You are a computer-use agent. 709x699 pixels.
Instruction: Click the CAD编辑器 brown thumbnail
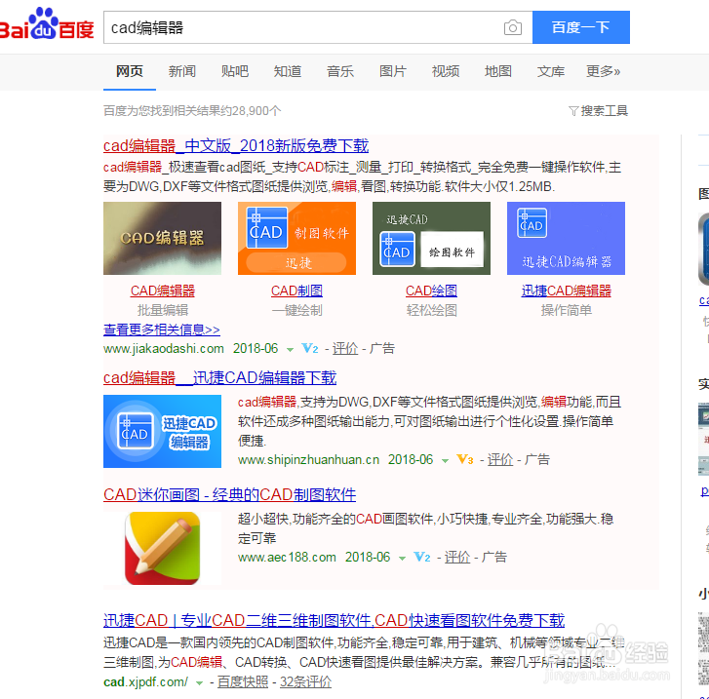click(x=162, y=238)
